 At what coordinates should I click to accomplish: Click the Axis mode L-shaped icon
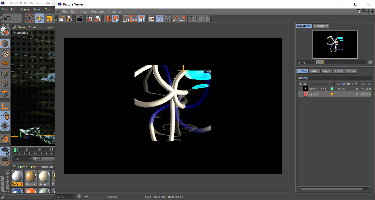click(x=5, y=106)
